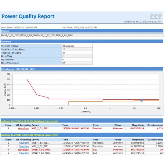Click the Disturbances [1996 CBEMA - ITIC] header
The width and height of the screenshot is (165, 165).
[82, 69]
